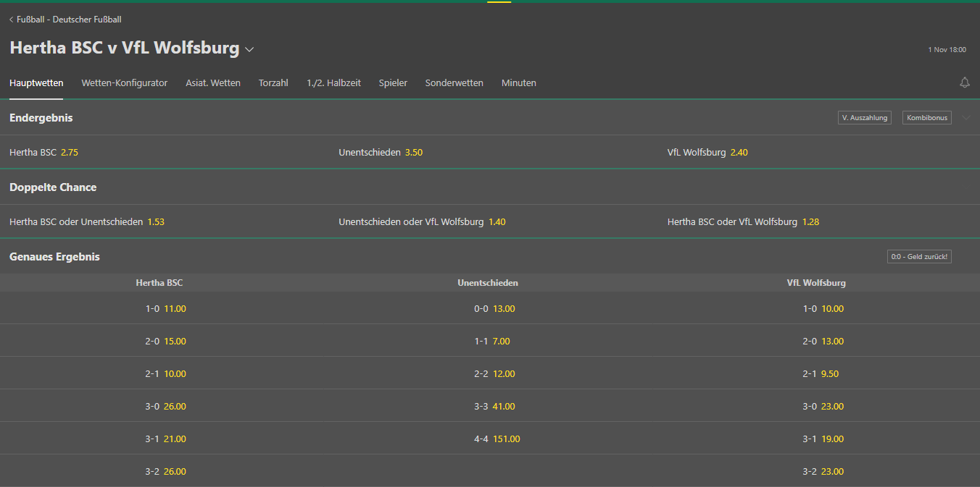Choose VfL Wolfsburg 2-0 at 13.00

[x=823, y=341]
